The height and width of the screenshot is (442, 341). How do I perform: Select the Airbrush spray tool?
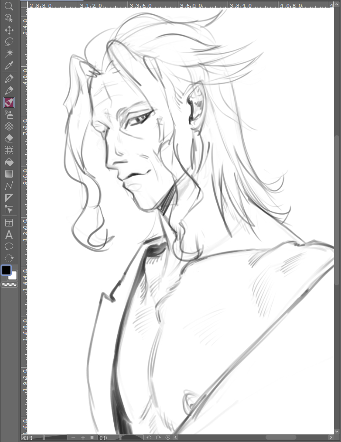pos(9,114)
